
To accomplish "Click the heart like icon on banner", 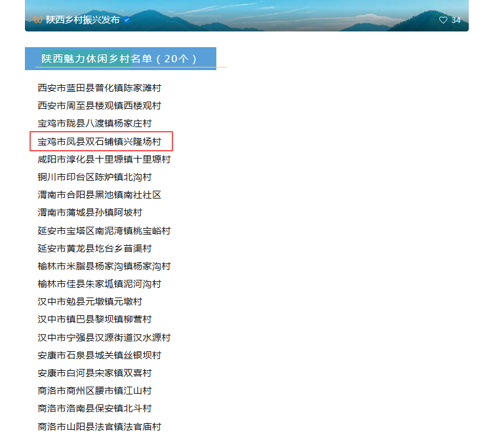I will [443, 20].
